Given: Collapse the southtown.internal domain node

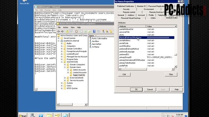Looking at the screenshot, I should (58, 41).
